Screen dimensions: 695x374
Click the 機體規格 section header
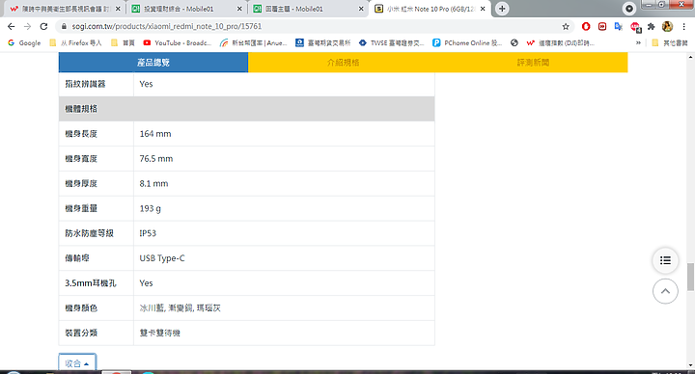[x=246, y=109]
